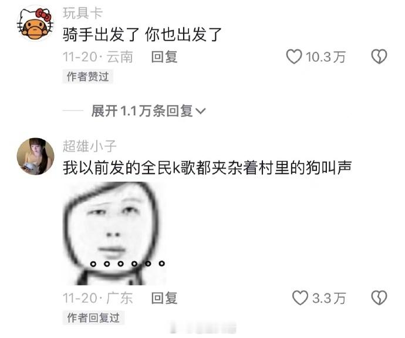Tap the 10.3万 like count
The image size is (405, 338).
325,57
